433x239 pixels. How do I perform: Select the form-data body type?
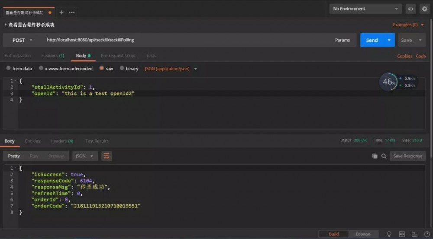(x=19, y=69)
